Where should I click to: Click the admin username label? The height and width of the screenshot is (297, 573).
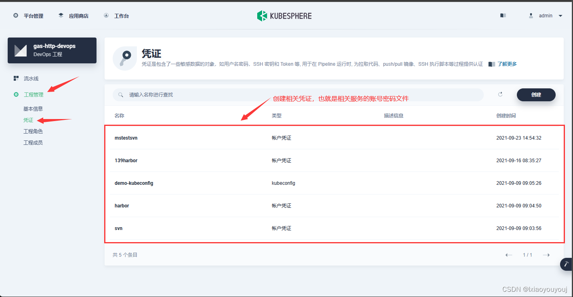pyautogui.click(x=546, y=16)
